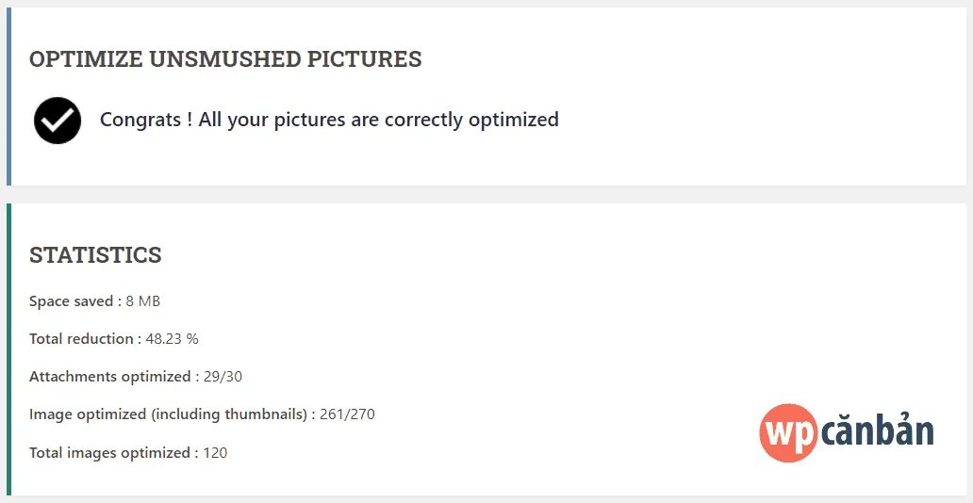Click the Congrats all pictures optimized message
Screen dimensions: 973x503
[329, 120]
